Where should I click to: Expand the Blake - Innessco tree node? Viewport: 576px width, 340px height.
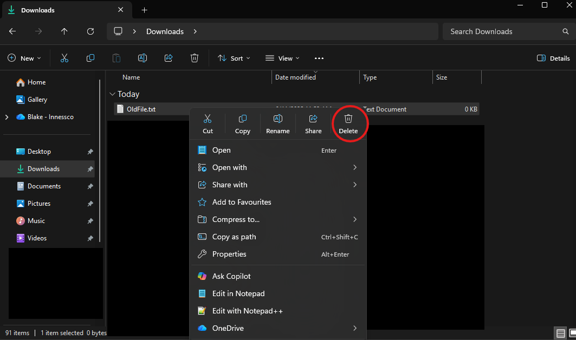tap(7, 117)
